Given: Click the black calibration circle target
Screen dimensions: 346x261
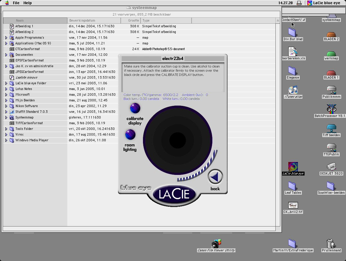Looking at the screenshot, I should (178, 140).
